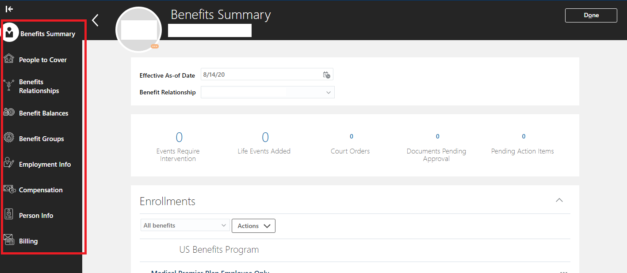Open the Effective As-of Date calendar picker
This screenshot has height=273, width=627.
pyautogui.click(x=327, y=75)
